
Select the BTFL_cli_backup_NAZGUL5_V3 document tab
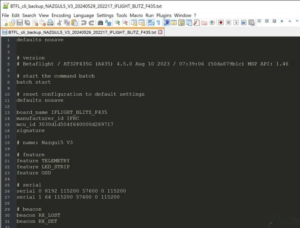click(x=82, y=32)
